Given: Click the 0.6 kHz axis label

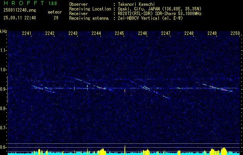Looking at the screenshot, I should 3,147.
